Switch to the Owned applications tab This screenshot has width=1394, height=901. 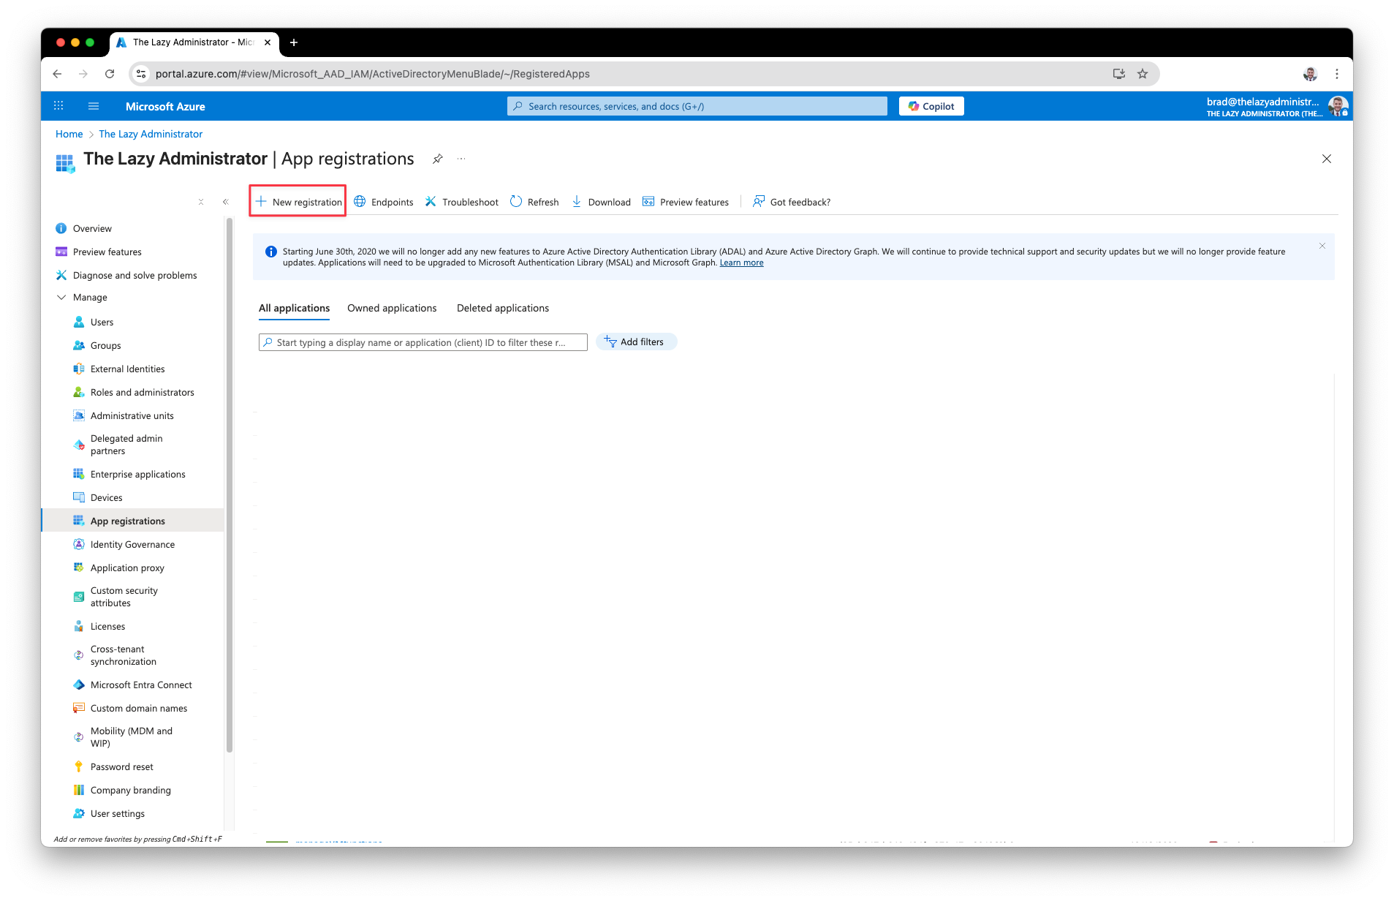[392, 308]
